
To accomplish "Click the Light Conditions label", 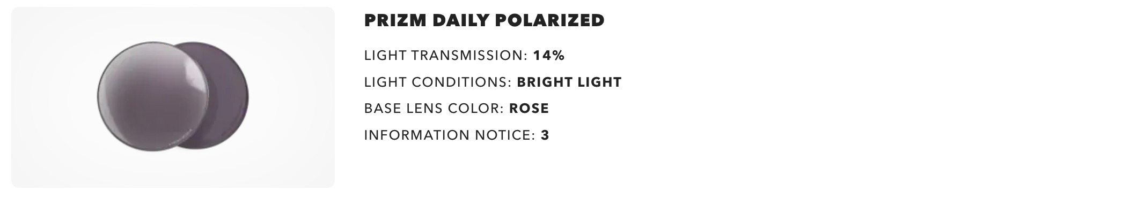I will click(x=438, y=82).
